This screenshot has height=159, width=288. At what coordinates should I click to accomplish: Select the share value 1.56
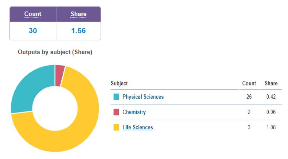pyautogui.click(x=78, y=31)
